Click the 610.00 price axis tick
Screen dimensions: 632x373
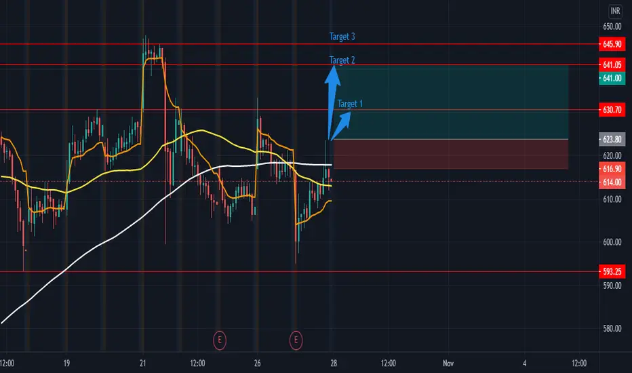[612, 199]
